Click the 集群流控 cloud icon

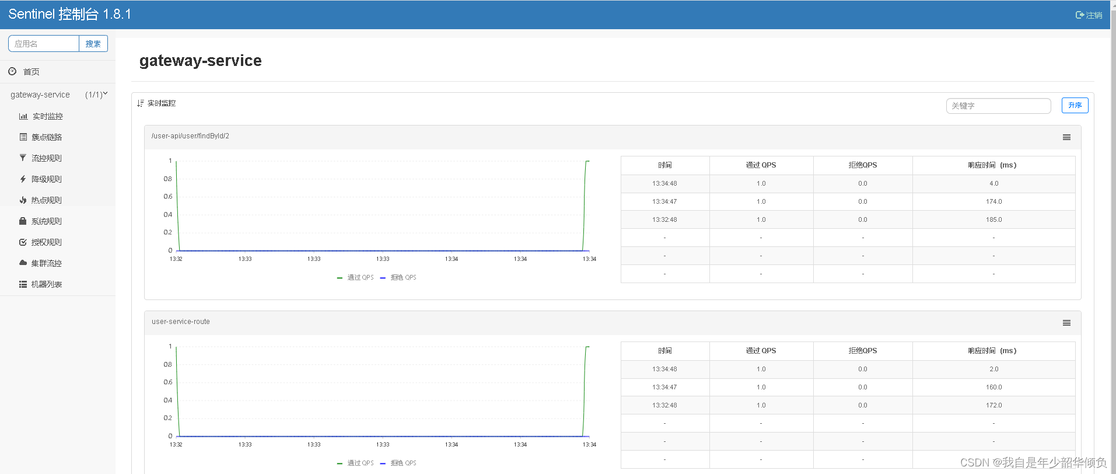pyautogui.click(x=23, y=263)
